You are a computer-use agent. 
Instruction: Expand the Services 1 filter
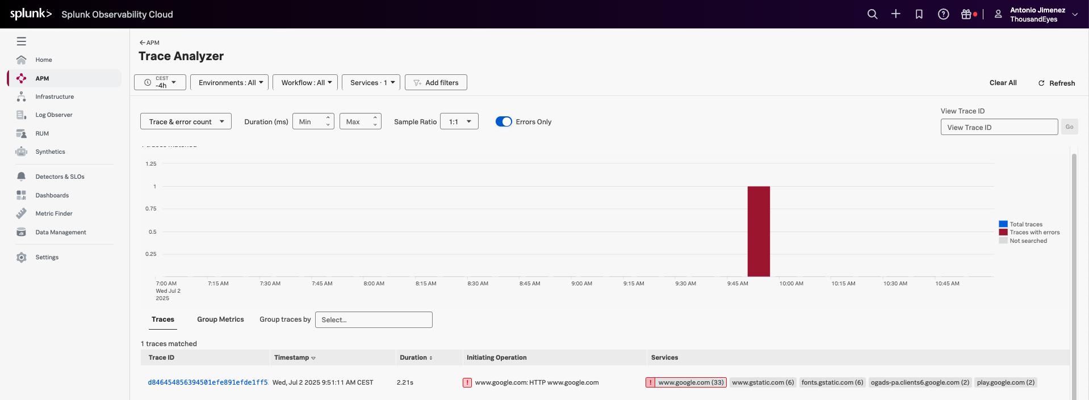click(371, 82)
